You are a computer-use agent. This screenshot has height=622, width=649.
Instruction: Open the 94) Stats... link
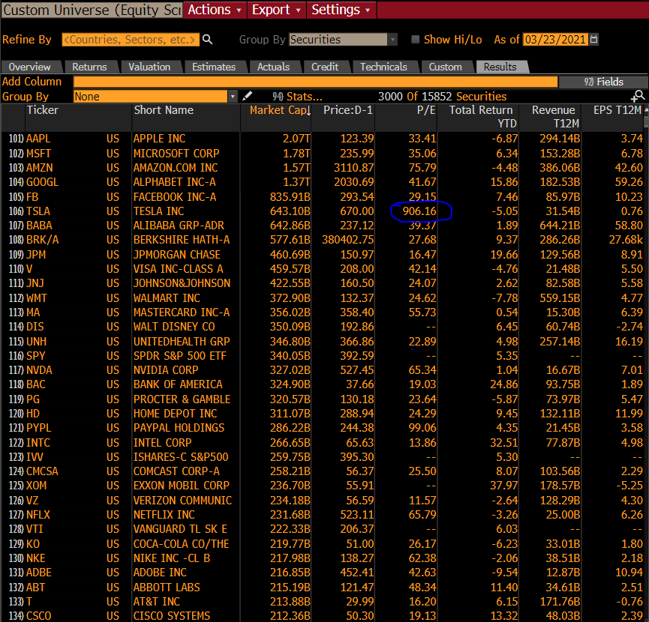pyautogui.click(x=297, y=96)
